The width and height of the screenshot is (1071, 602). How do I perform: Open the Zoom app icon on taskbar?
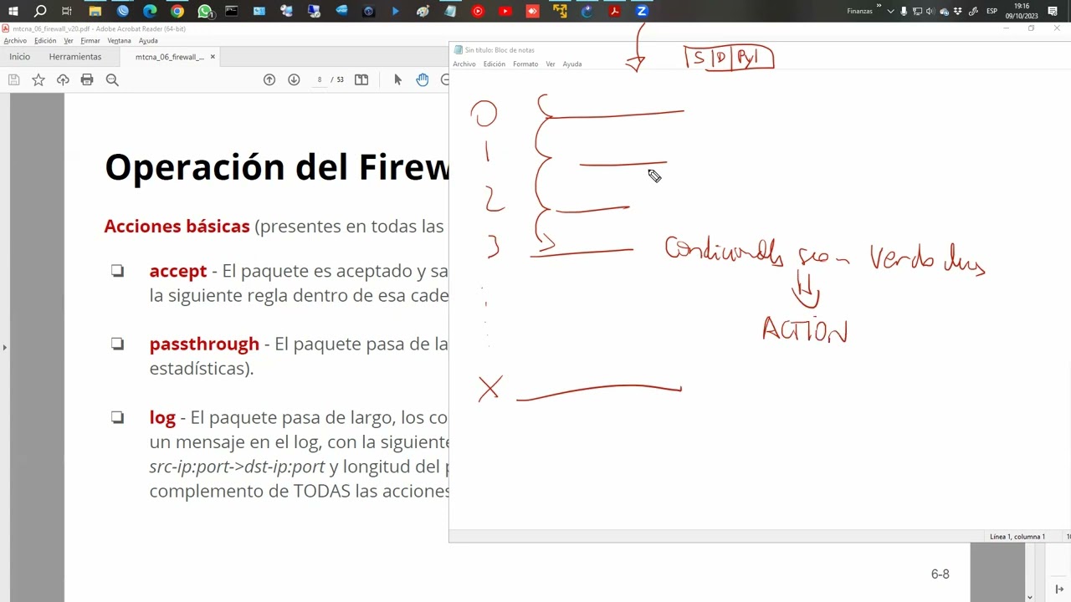click(x=642, y=11)
